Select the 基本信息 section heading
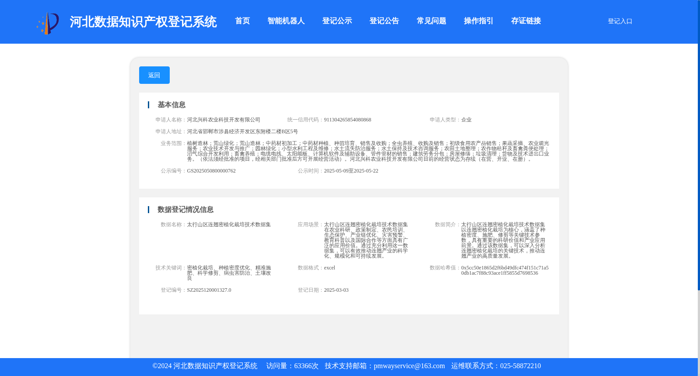The image size is (700, 376). pos(171,105)
